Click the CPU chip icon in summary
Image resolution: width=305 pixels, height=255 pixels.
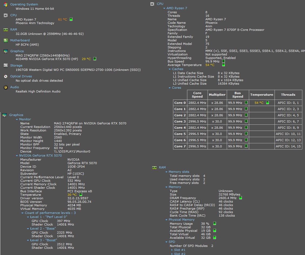coord(6,15)
